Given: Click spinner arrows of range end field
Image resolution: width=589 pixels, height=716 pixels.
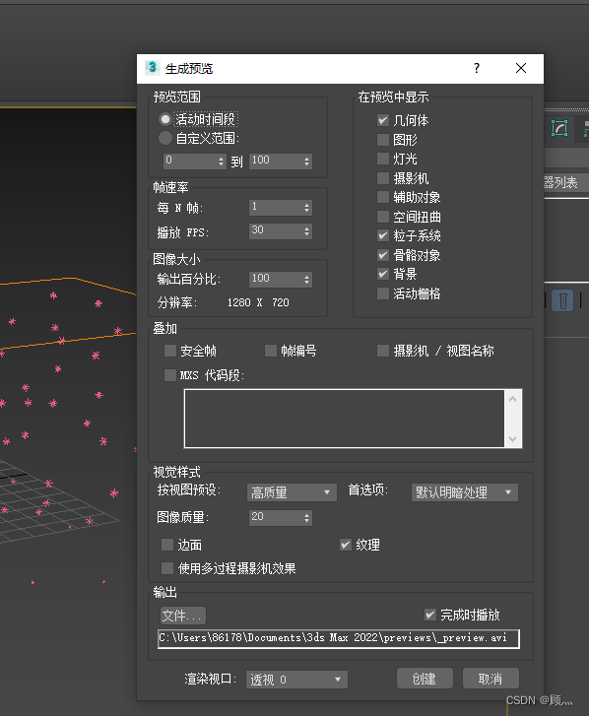Looking at the screenshot, I should (307, 162).
